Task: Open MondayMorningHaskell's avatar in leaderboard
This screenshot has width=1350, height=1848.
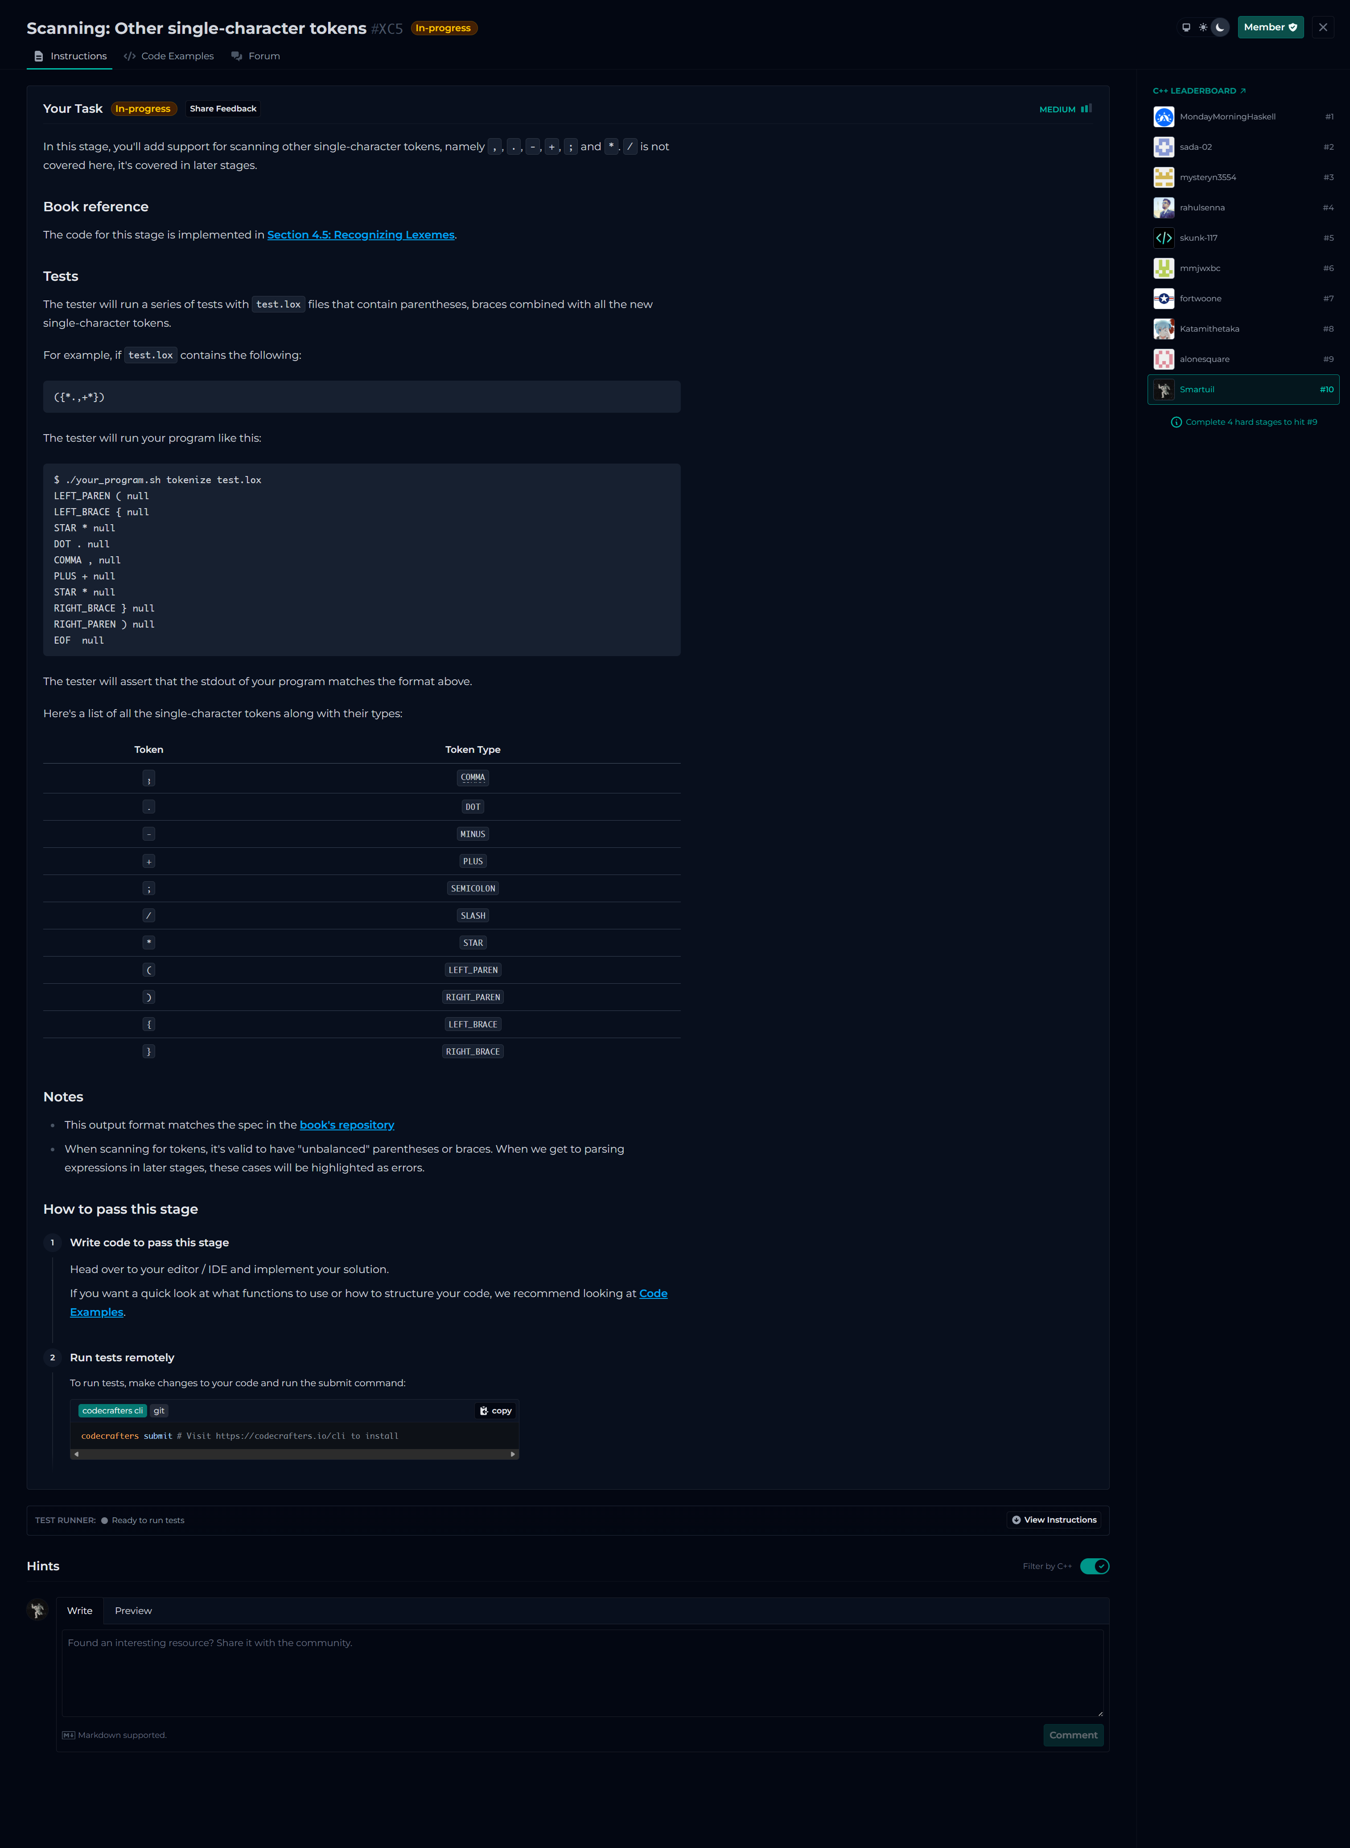Action: 1164,117
